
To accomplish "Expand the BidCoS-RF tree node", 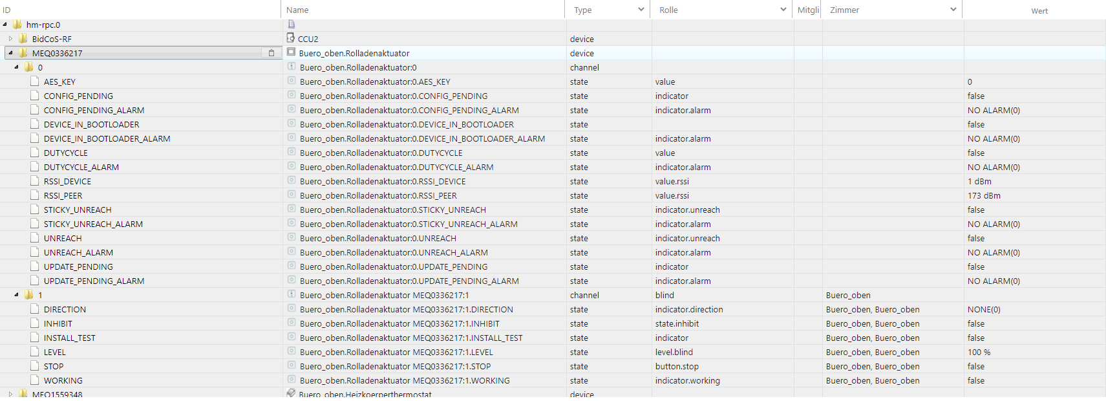I will coord(10,39).
